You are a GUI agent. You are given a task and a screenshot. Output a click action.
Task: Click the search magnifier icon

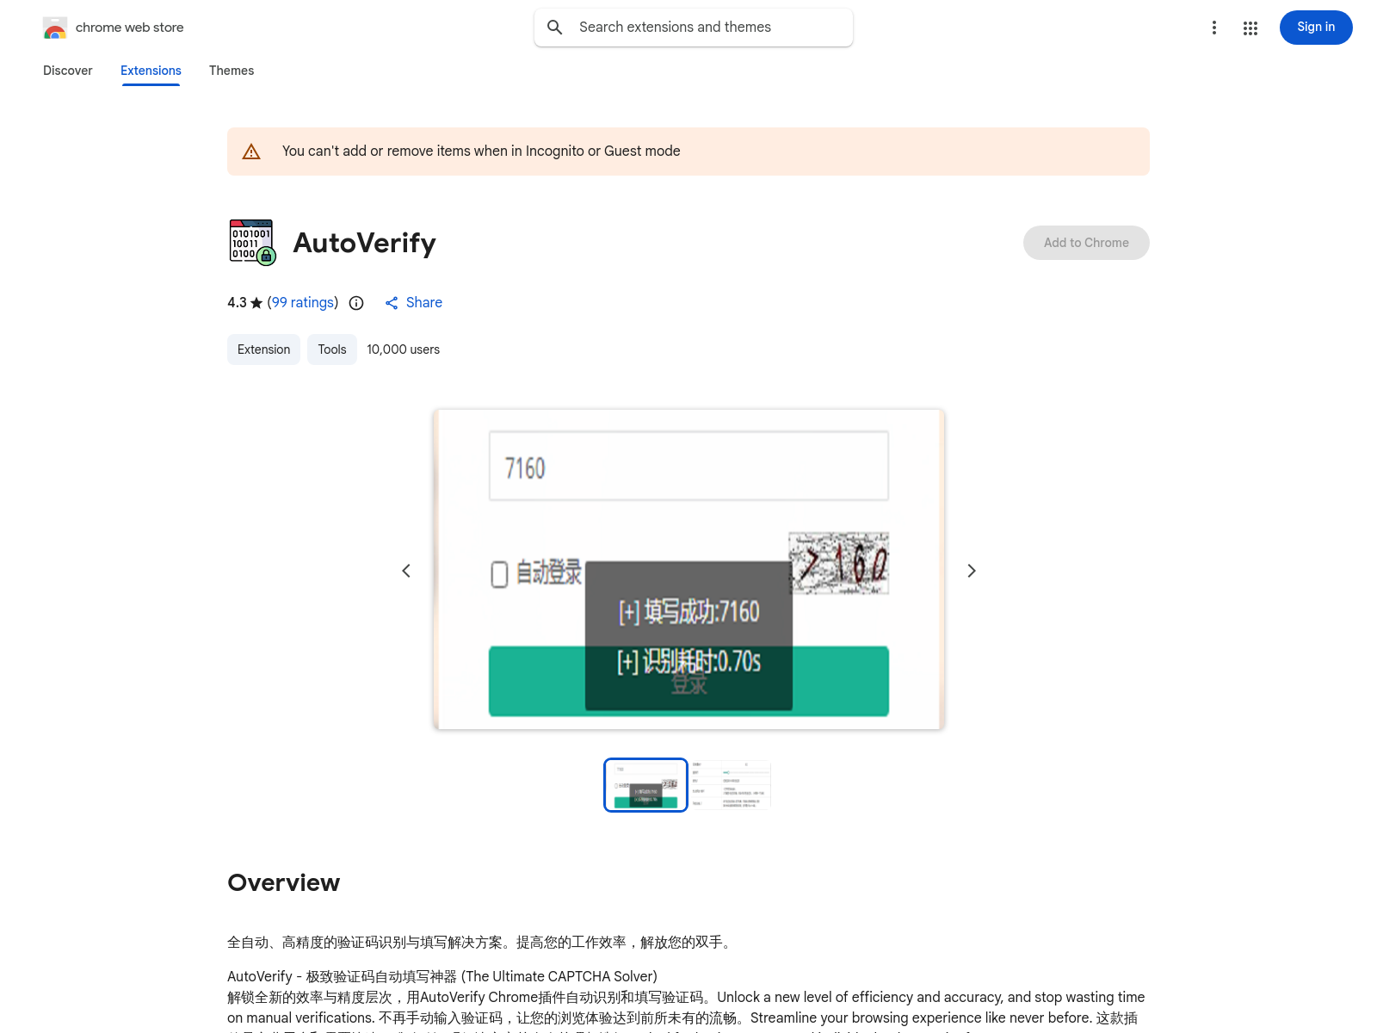point(555,28)
